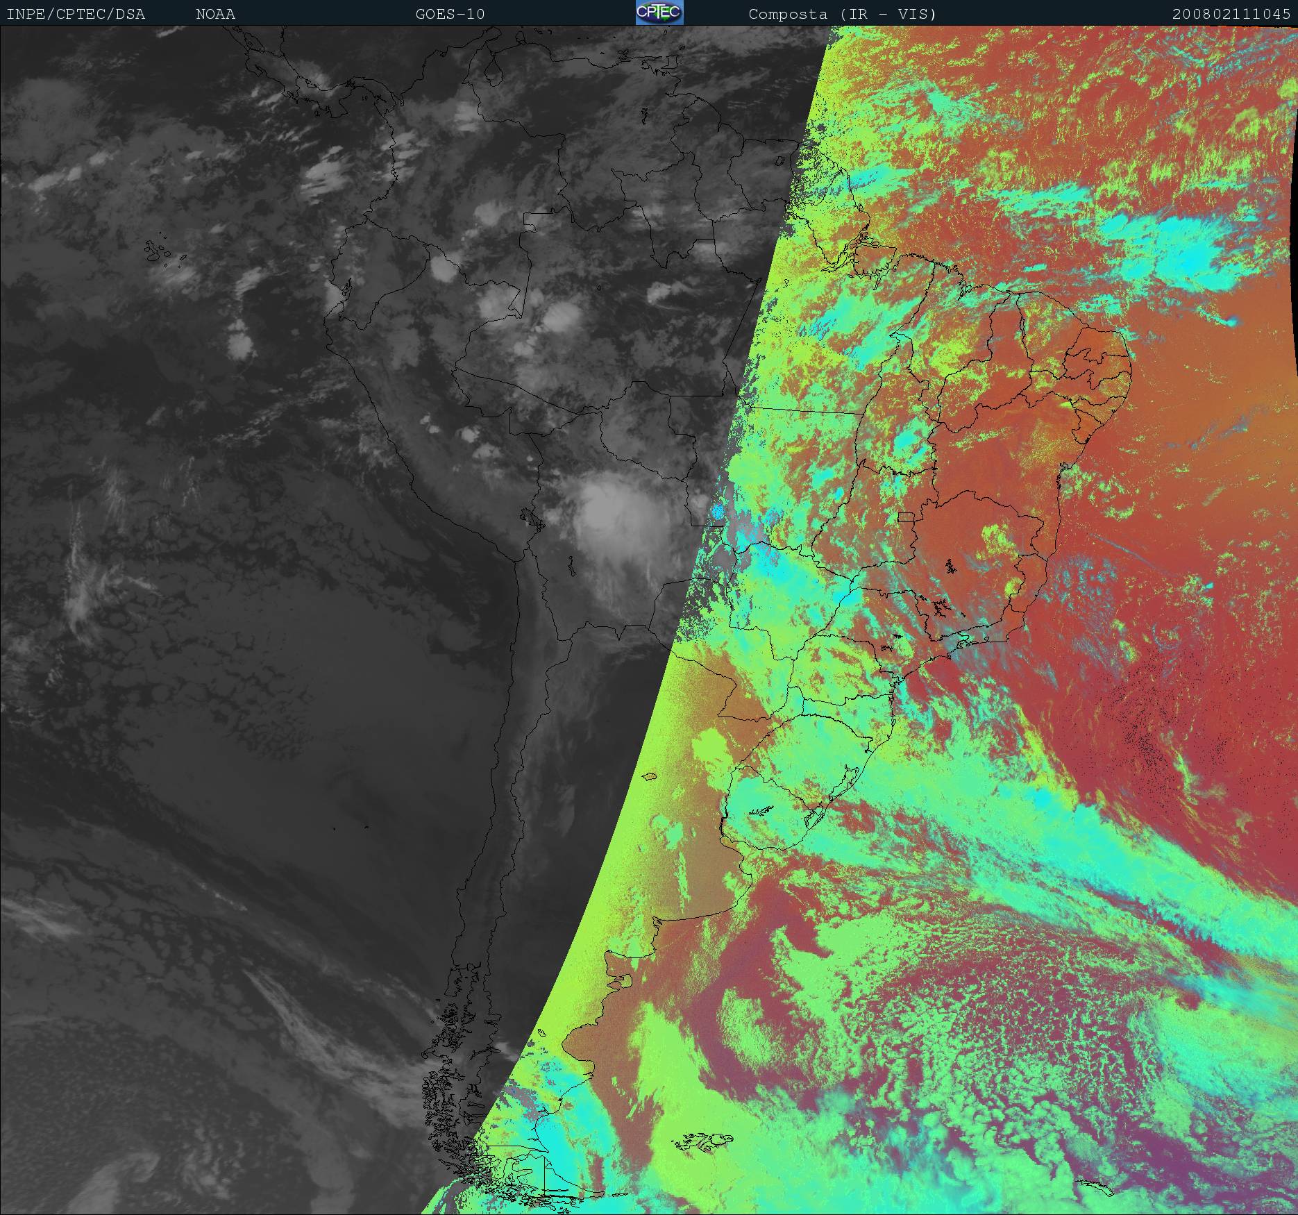Click the NOAA label in the header
Screen dimensions: 1298x1215
pyautogui.click(x=215, y=14)
